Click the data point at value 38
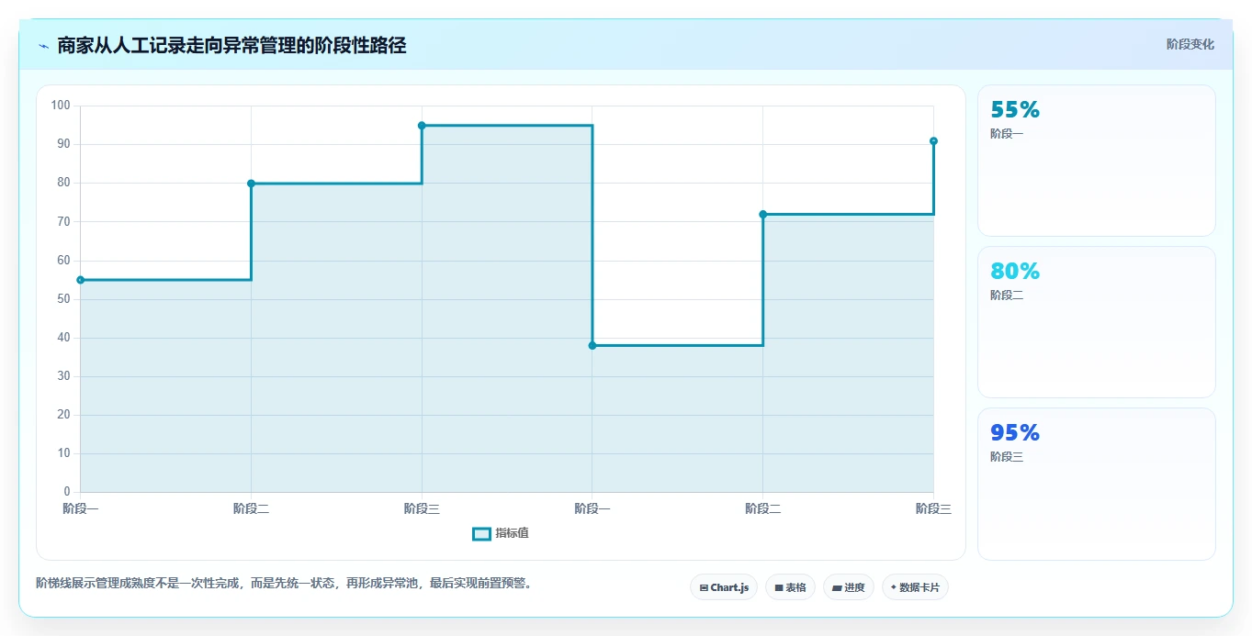The image size is (1252, 636). click(x=592, y=345)
